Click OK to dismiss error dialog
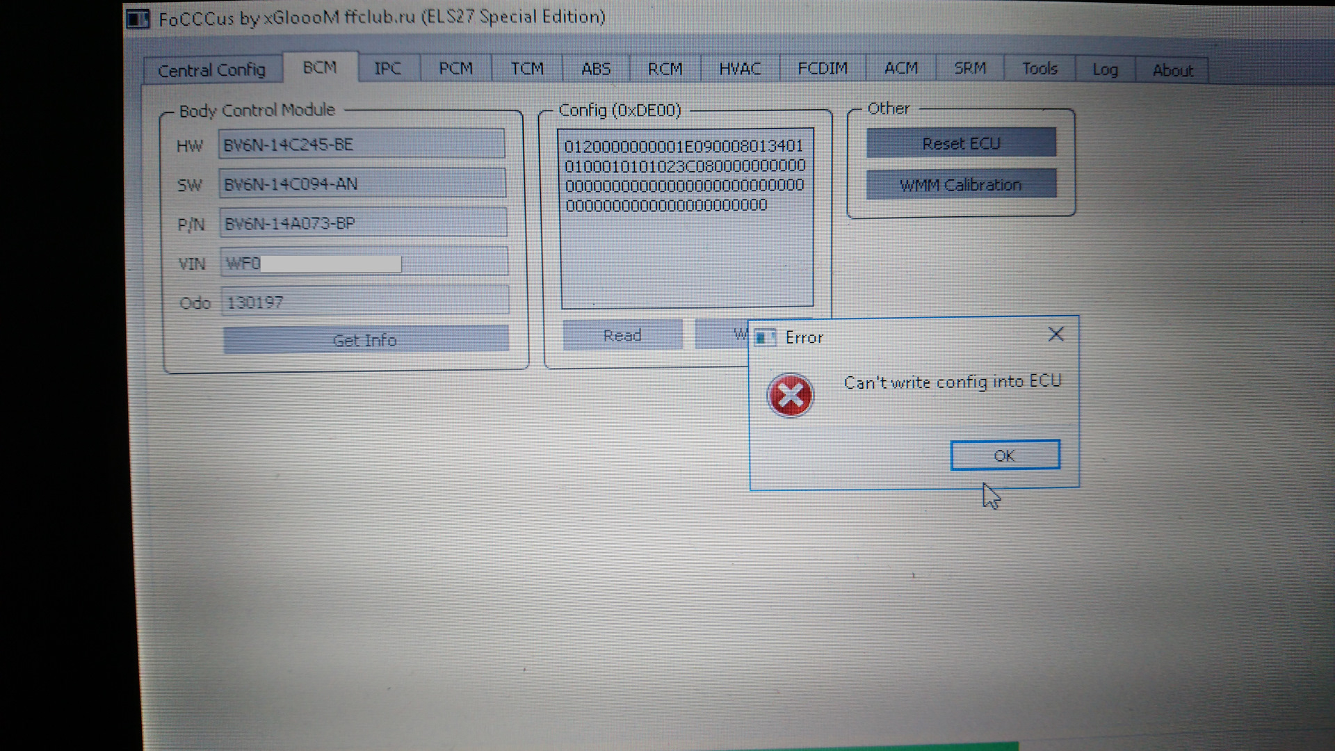This screenshot has width=1335, height=751. (x=1005, y=455)
